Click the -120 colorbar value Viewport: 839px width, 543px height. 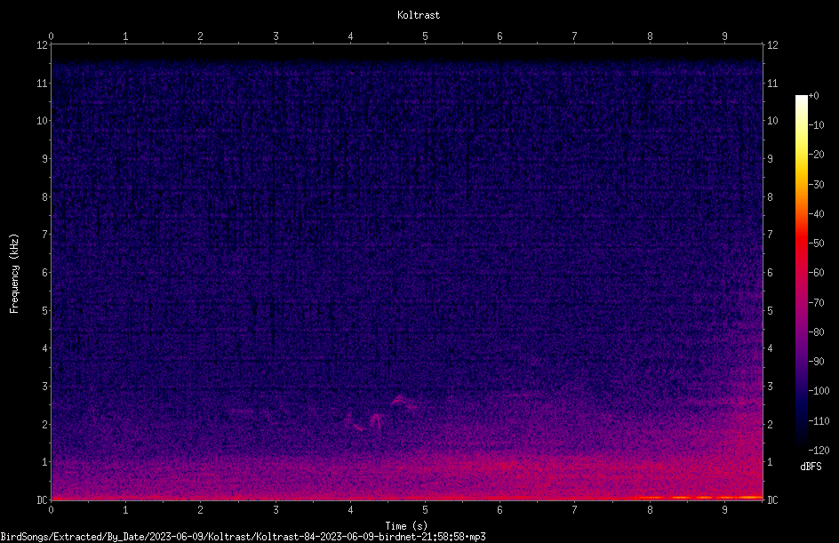pos(819,450)
